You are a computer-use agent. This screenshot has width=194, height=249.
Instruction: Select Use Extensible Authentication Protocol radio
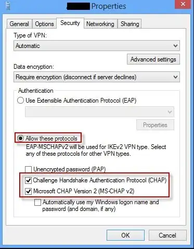click(x=20, y=101)
